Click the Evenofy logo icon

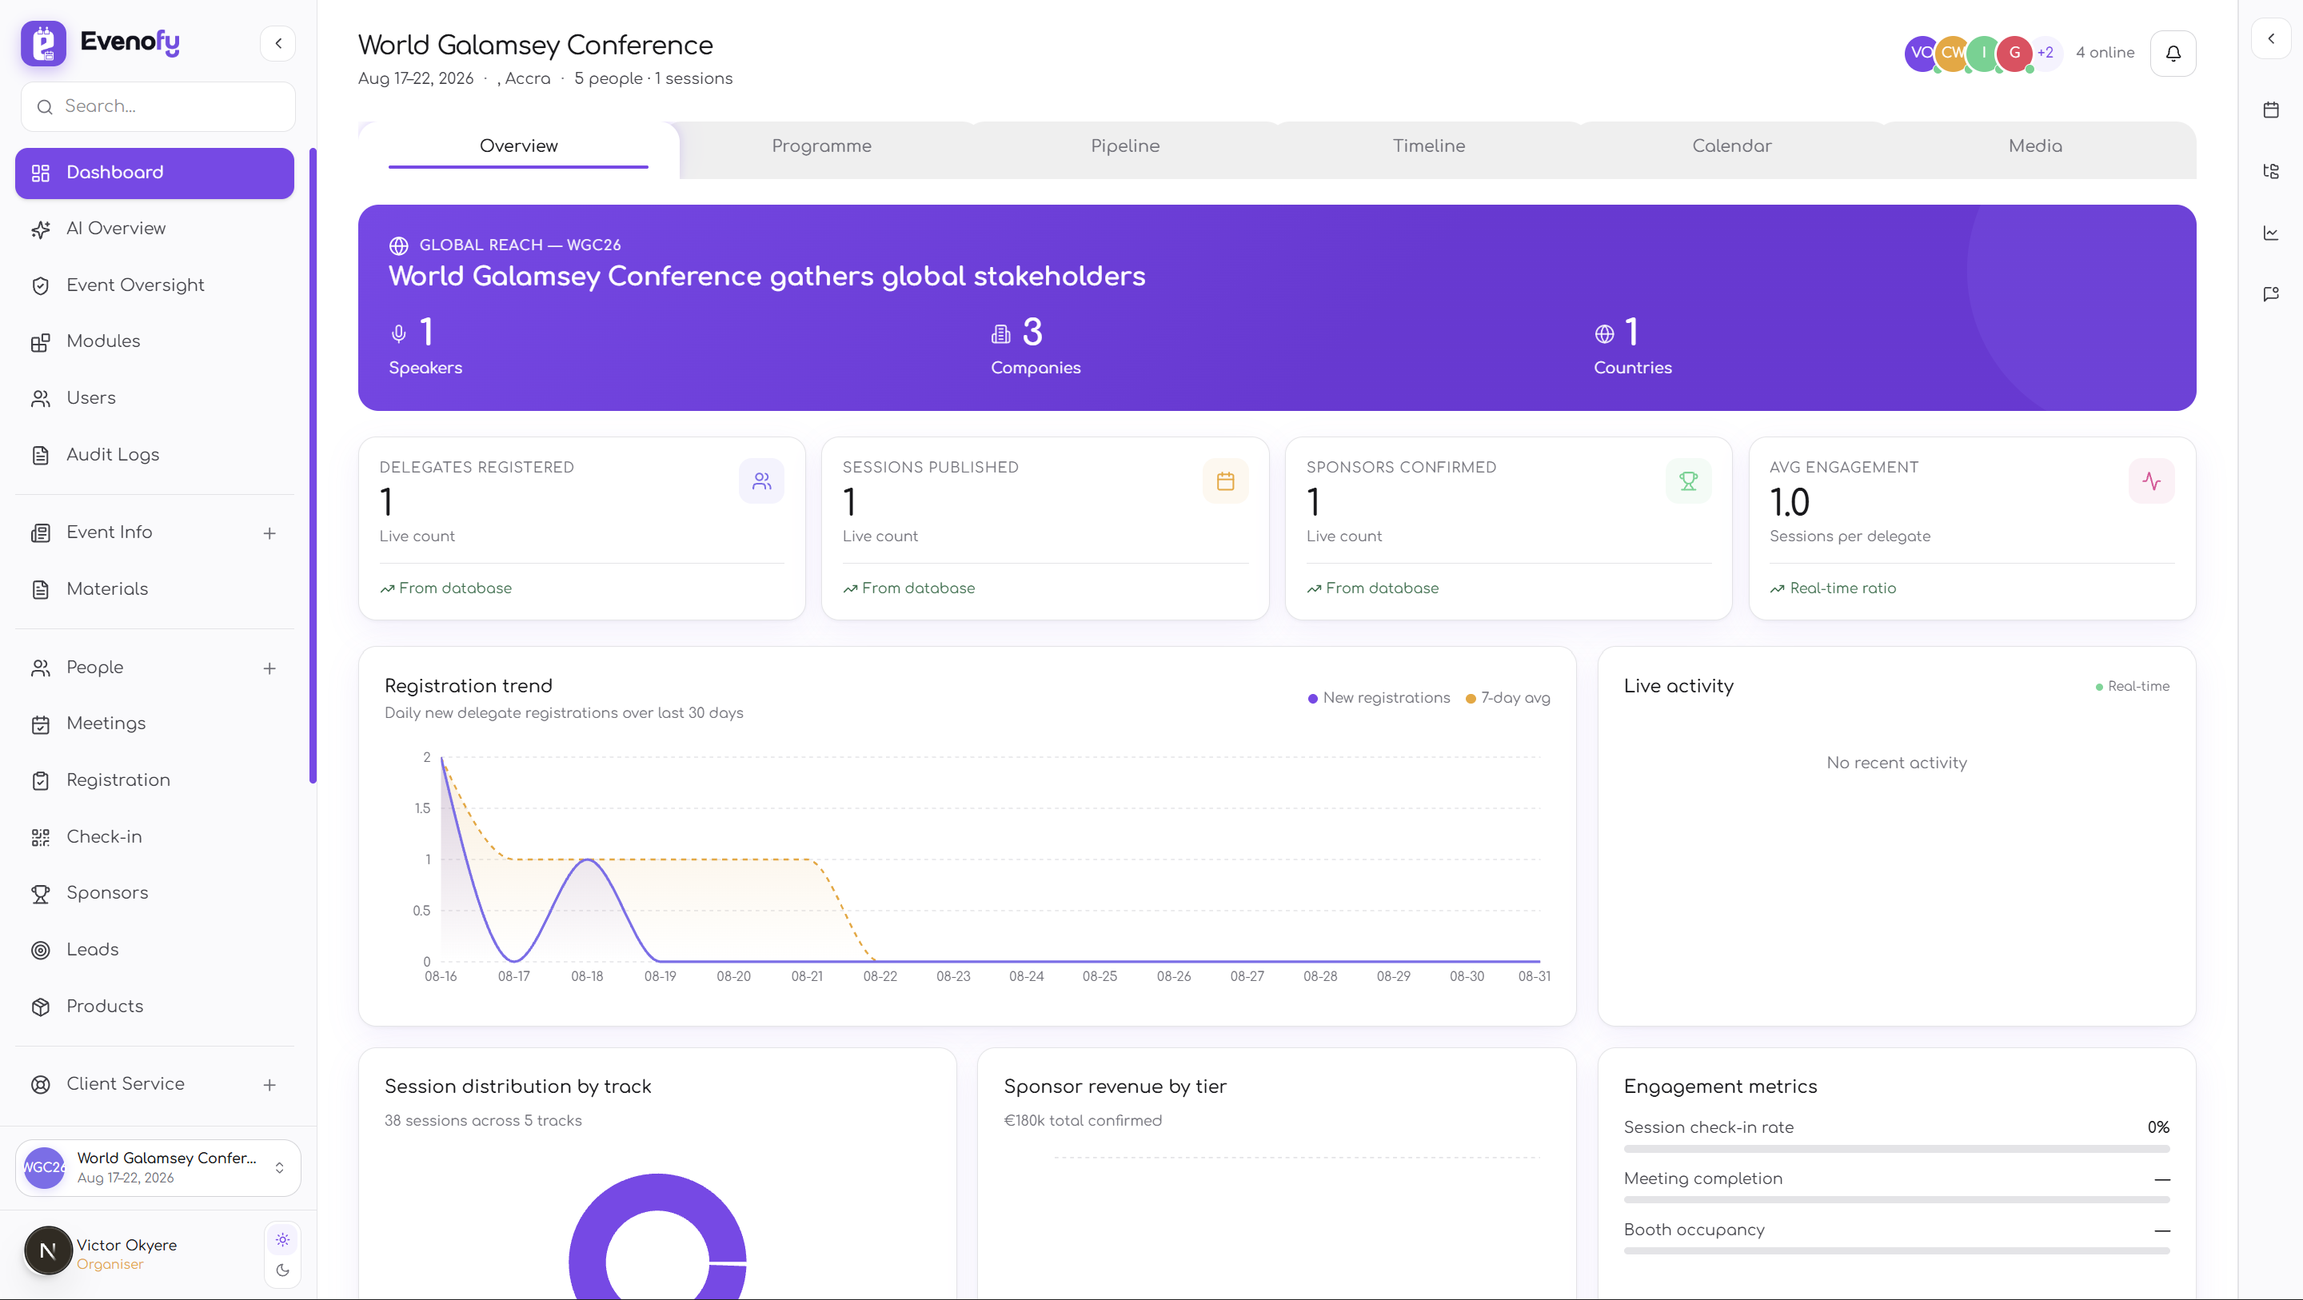tap(43, 43)
